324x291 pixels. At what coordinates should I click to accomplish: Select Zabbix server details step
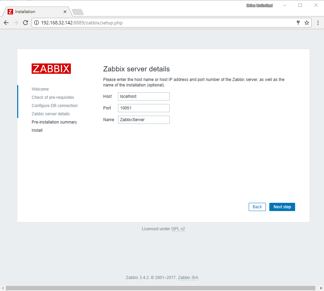(51, 114)
